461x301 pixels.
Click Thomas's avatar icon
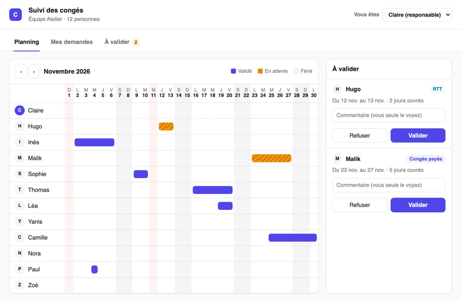tap(20, 190)
